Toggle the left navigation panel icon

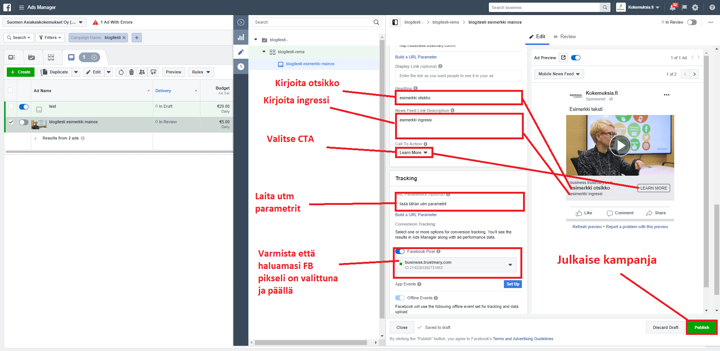tap(395, 22)
